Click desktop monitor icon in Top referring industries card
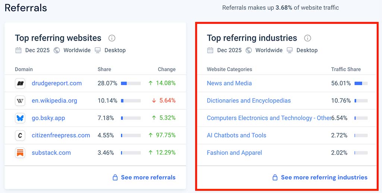This screenshot has height=193, width=382. 289,50
